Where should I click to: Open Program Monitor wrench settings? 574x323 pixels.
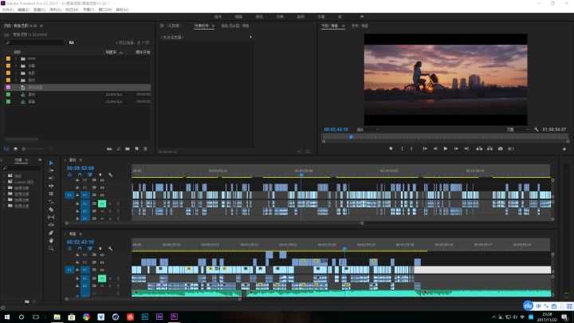pos(537,128)
